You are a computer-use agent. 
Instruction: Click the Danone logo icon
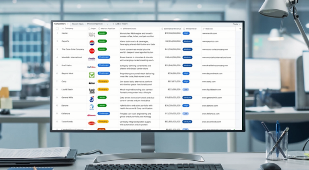92,107
